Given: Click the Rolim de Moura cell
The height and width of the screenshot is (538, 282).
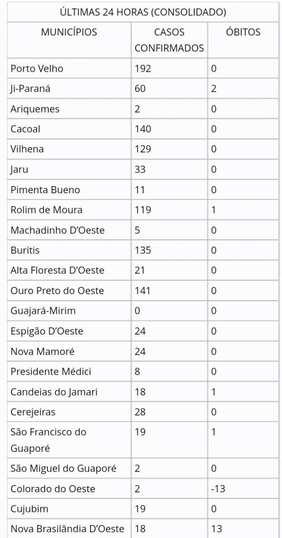Looking at the screenshot, I should click(x=47, y=210).
